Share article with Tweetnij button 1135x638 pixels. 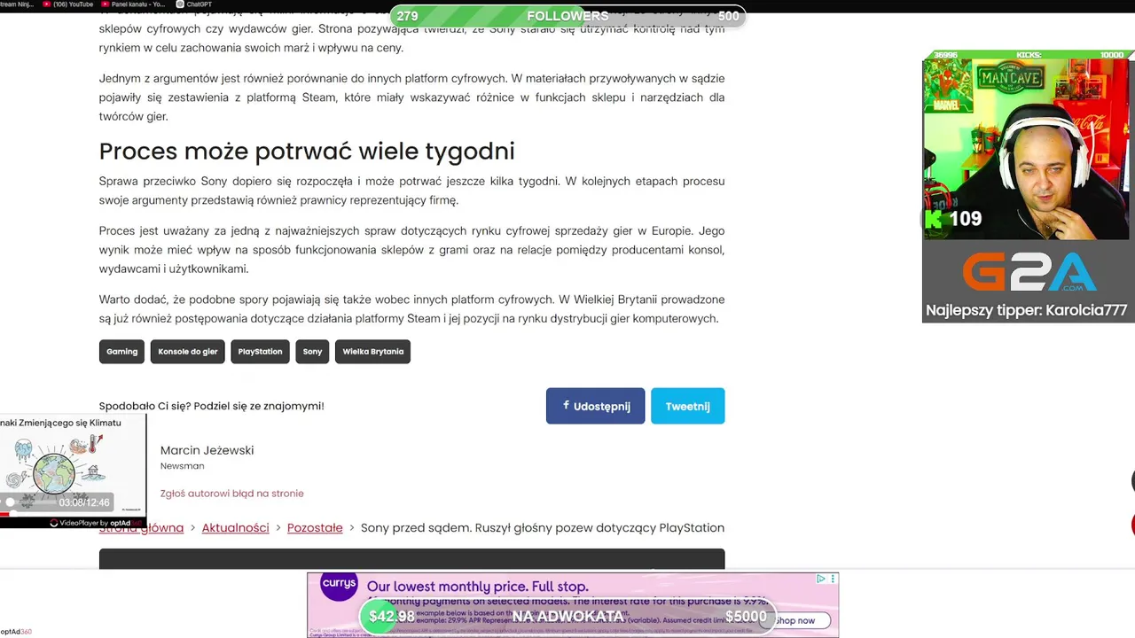pos(687,406)
